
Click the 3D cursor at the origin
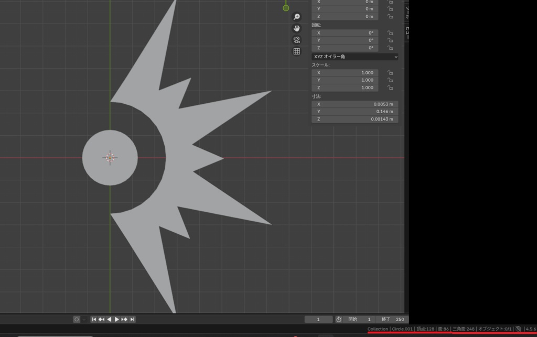[110, 158]
